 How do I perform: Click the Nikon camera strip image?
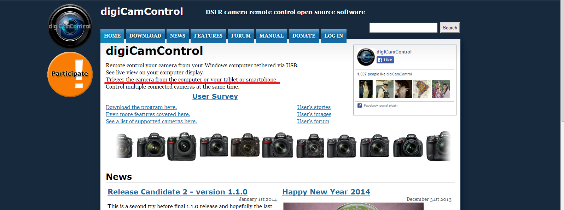283,146
